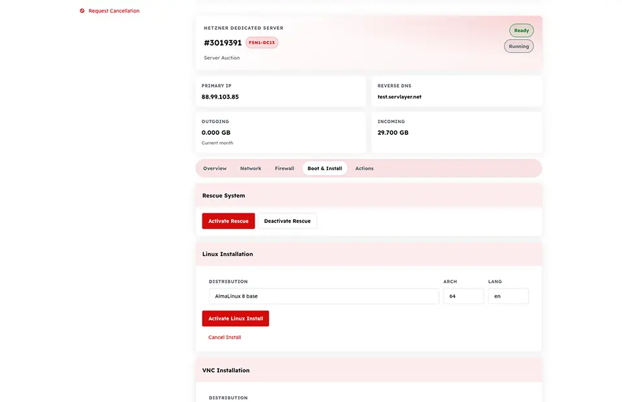Click the Server Auction label

(x=222, y=58)
